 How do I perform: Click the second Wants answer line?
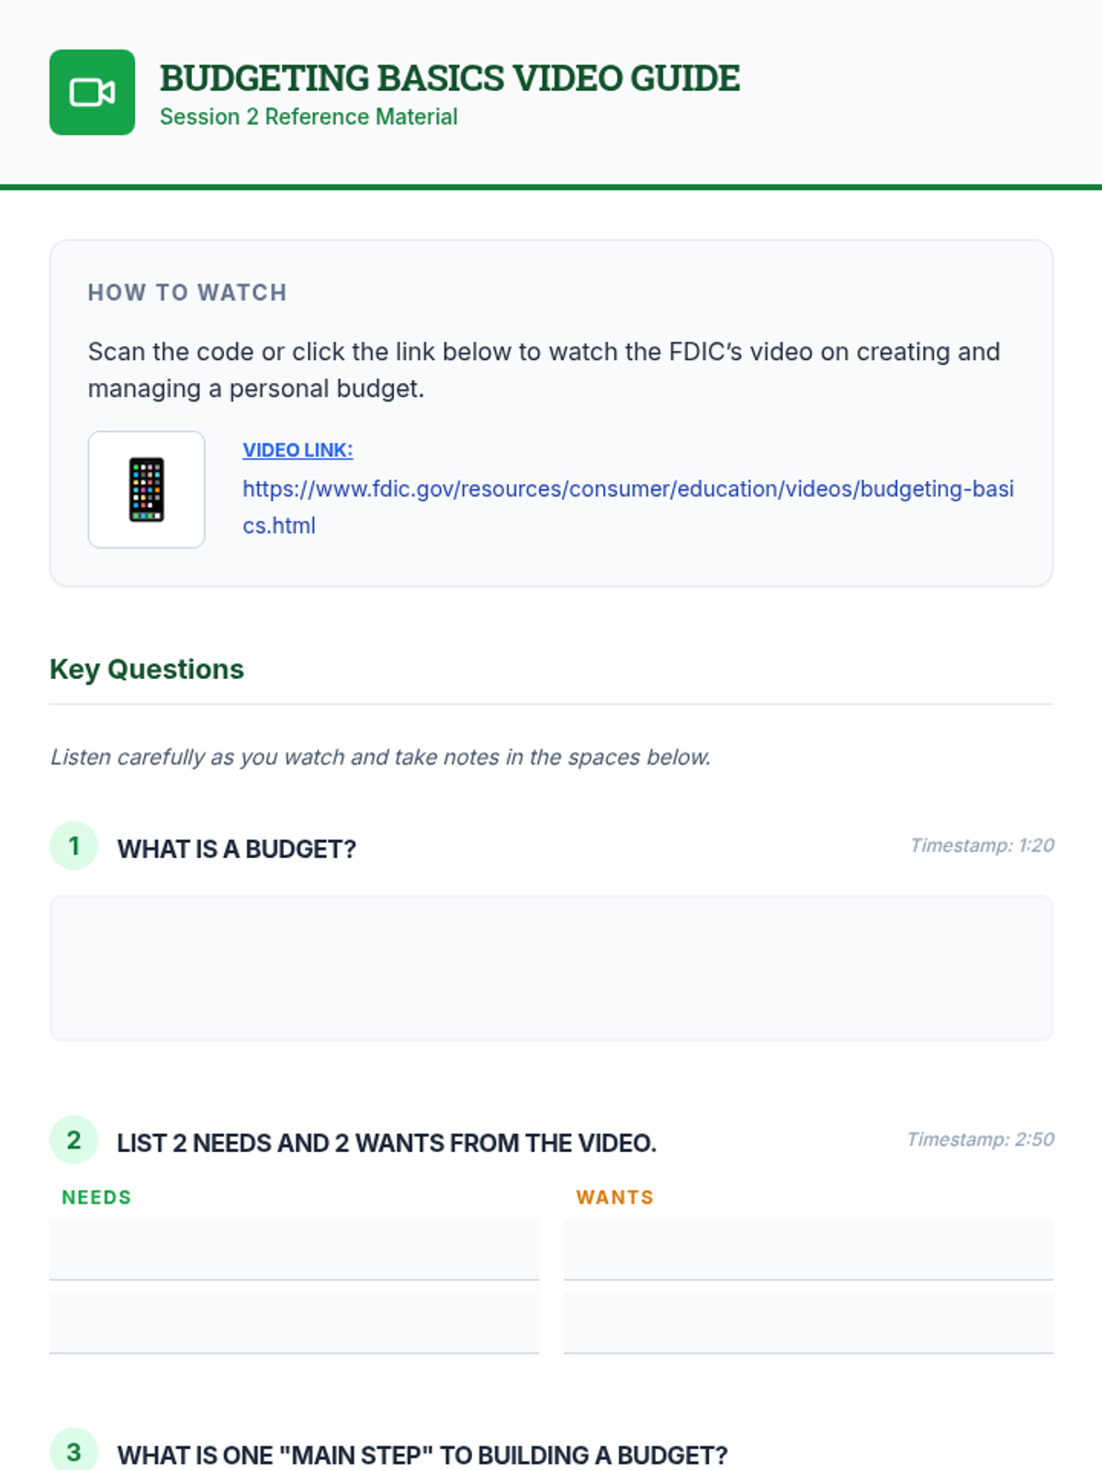tap(808, 1323)
